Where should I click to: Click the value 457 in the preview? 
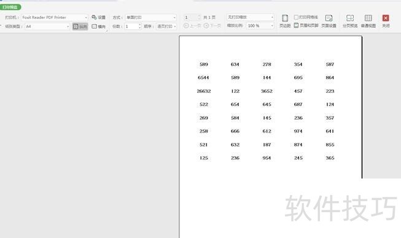[x=298, y=91]
